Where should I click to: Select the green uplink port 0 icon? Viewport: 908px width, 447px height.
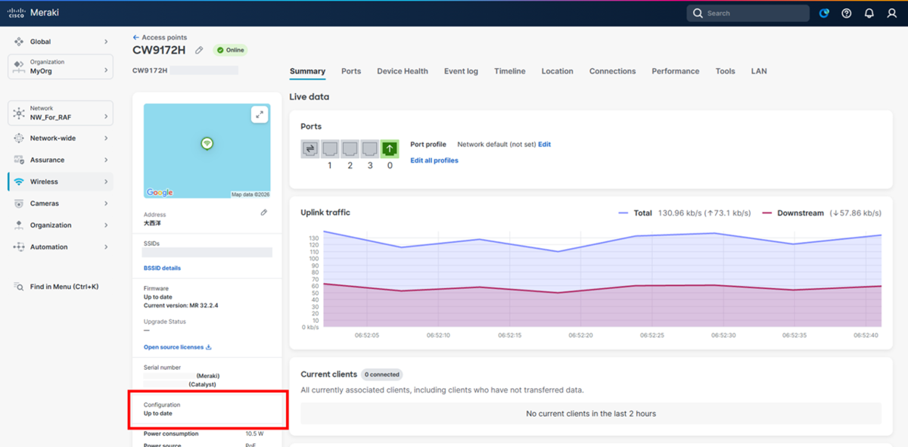point(390,149)
